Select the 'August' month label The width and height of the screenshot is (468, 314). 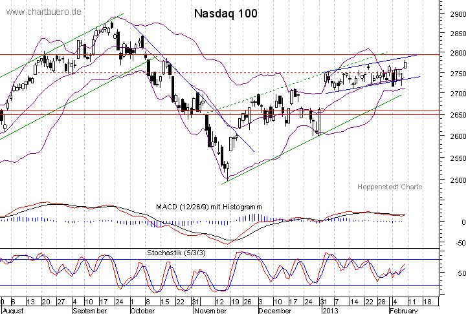(x=13, y=311)
